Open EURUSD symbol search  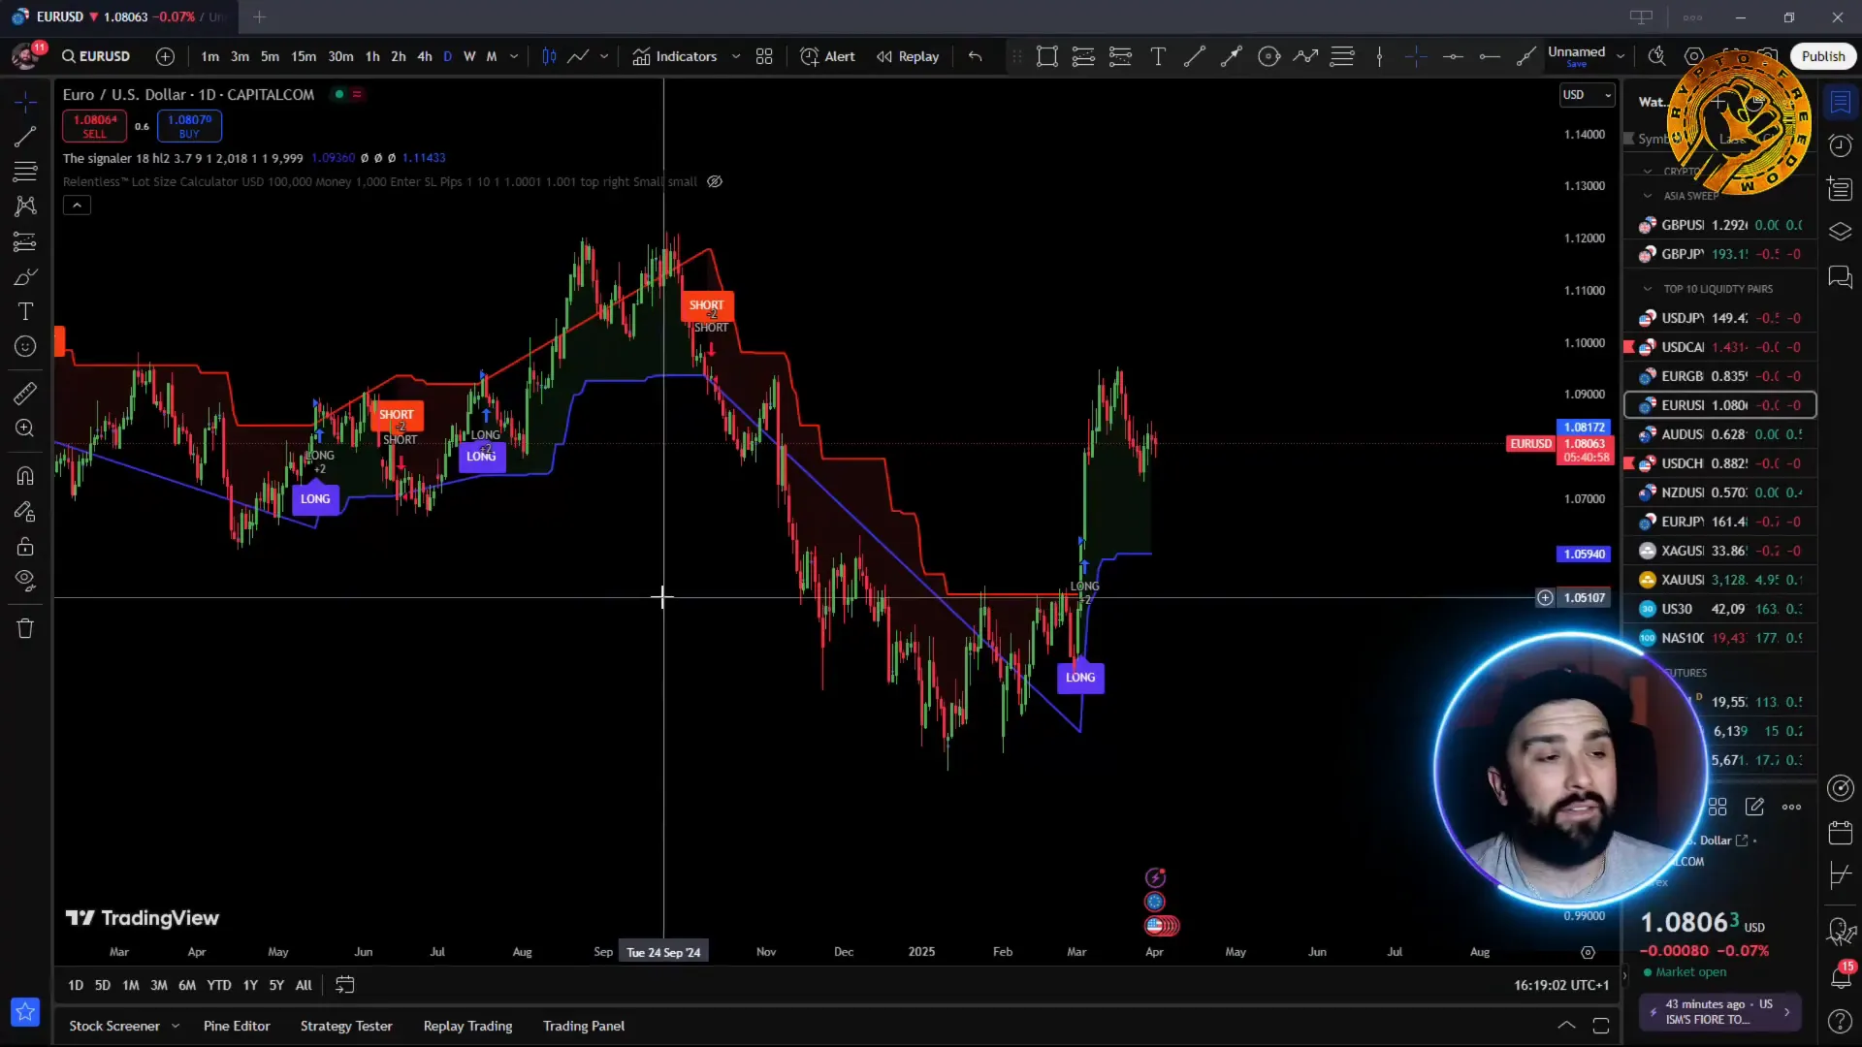click(x=96, y=56)
